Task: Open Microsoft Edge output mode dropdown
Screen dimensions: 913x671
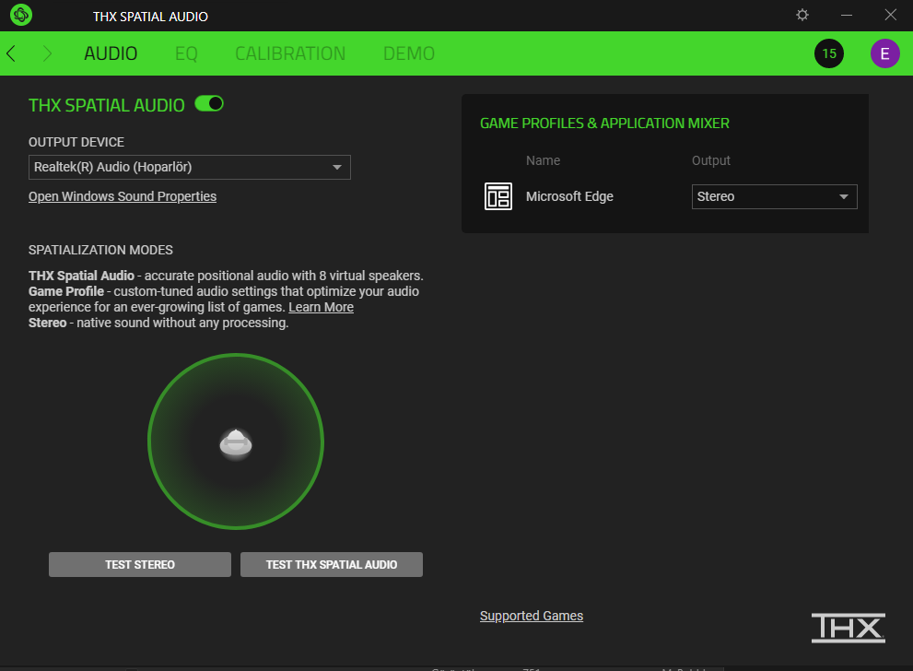Action: (774, 197)
